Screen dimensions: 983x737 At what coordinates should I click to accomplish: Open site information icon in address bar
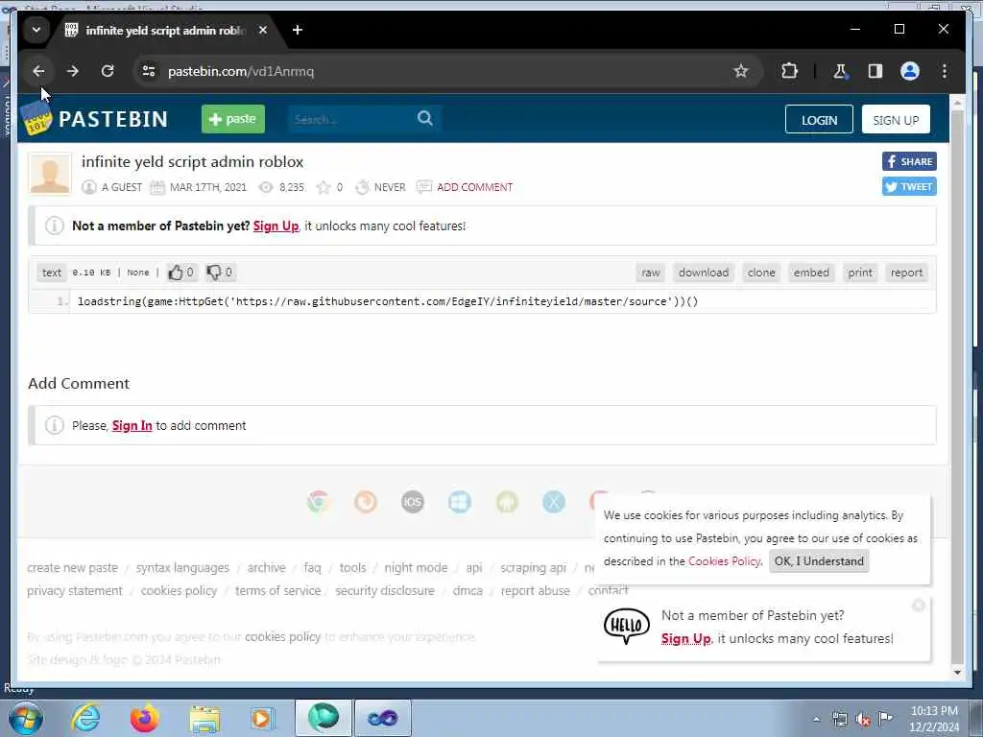[x=149, y=71]
